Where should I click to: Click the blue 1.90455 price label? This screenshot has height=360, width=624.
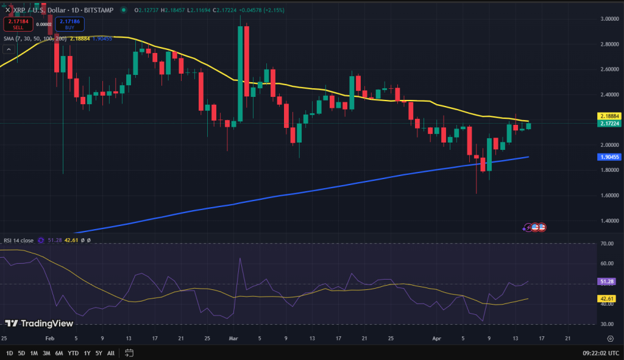click(609, 157)
